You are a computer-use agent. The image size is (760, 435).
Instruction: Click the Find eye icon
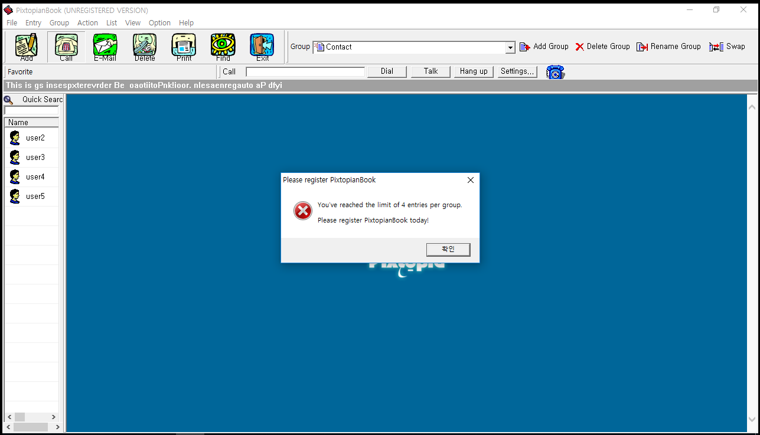click(223, 47)
